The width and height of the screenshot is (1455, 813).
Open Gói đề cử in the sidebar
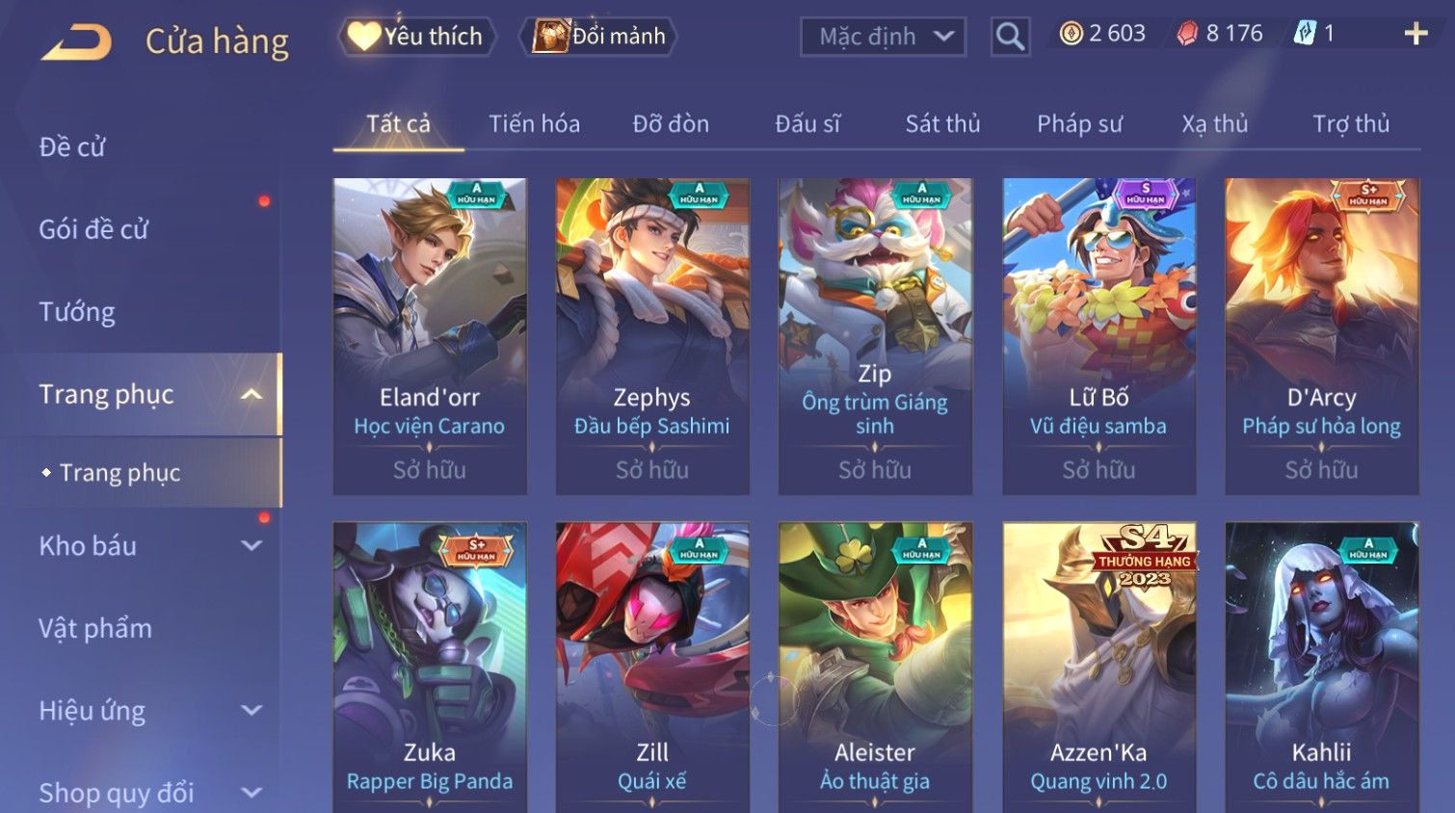(93, 229)
